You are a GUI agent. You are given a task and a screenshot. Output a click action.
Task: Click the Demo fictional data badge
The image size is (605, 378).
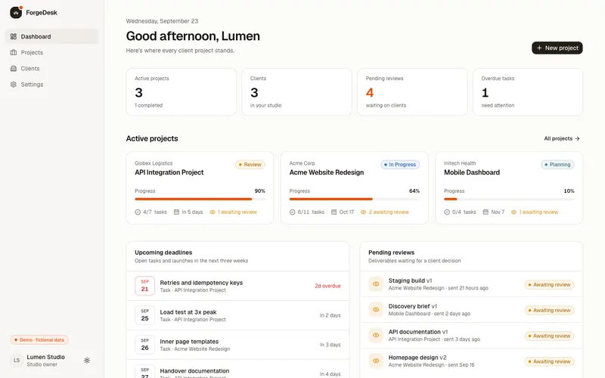point(39,339)
